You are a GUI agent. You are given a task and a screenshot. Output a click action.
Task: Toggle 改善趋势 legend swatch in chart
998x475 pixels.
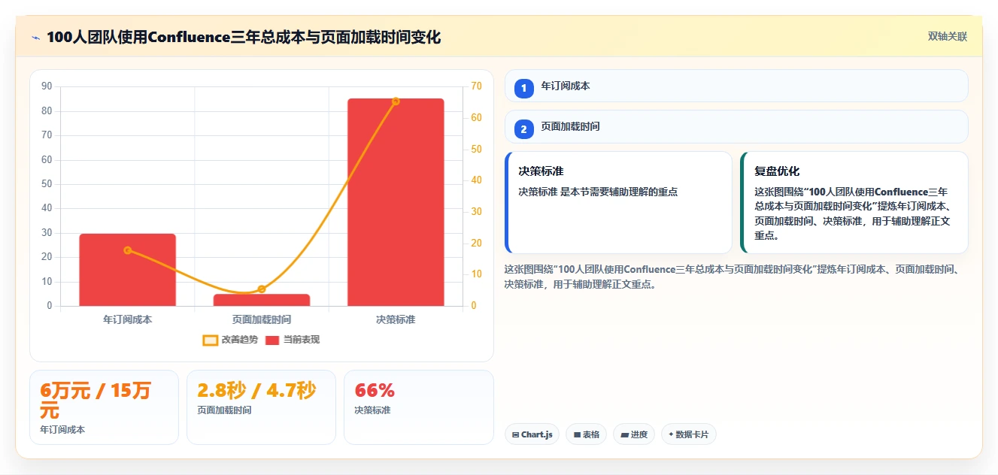211,340
